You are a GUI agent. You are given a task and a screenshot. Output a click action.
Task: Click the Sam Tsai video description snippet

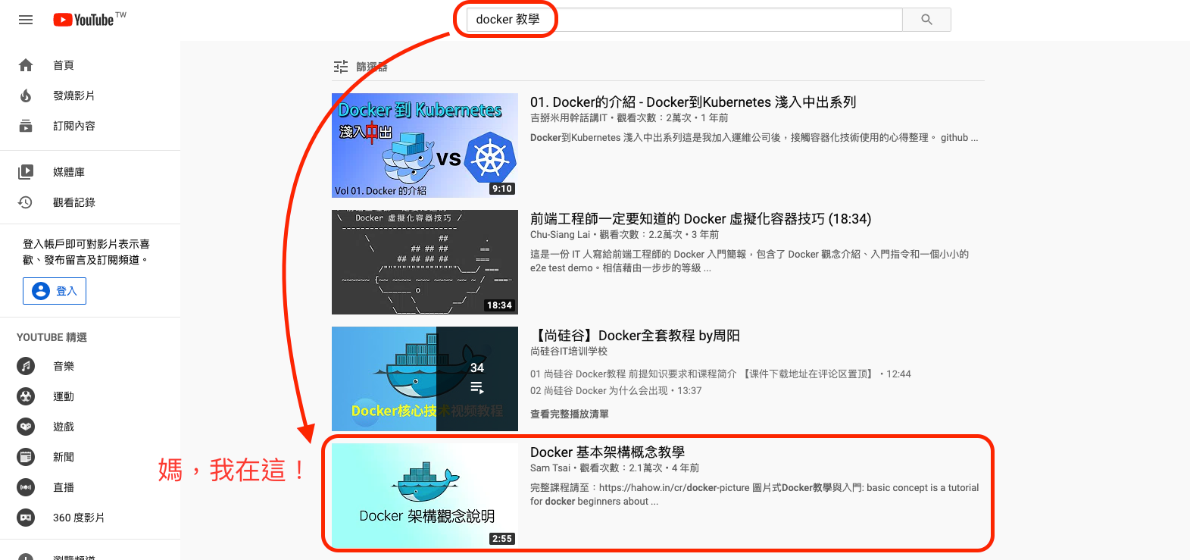(754, 494)
